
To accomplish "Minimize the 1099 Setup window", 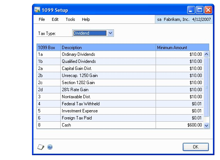I will [191, 10].
